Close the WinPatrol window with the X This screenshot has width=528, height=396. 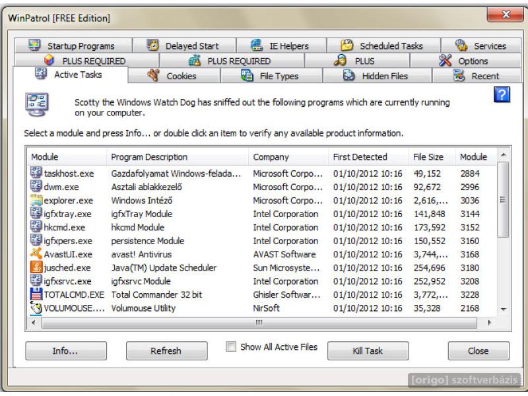coord(505,15)
